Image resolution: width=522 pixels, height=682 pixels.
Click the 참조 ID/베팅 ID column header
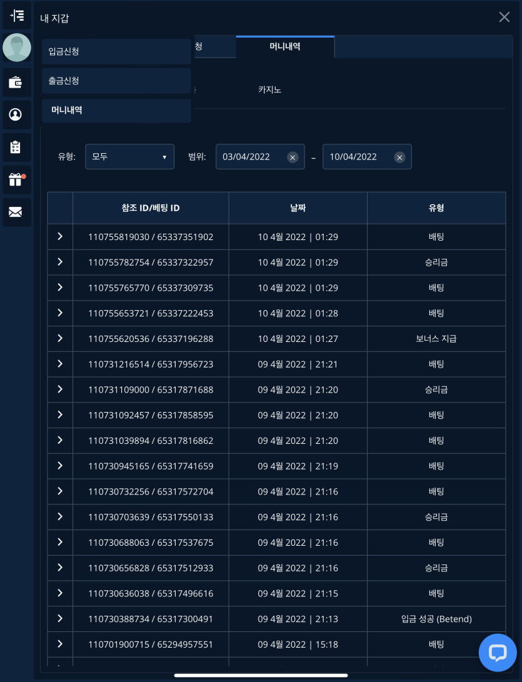coord(151,208)
